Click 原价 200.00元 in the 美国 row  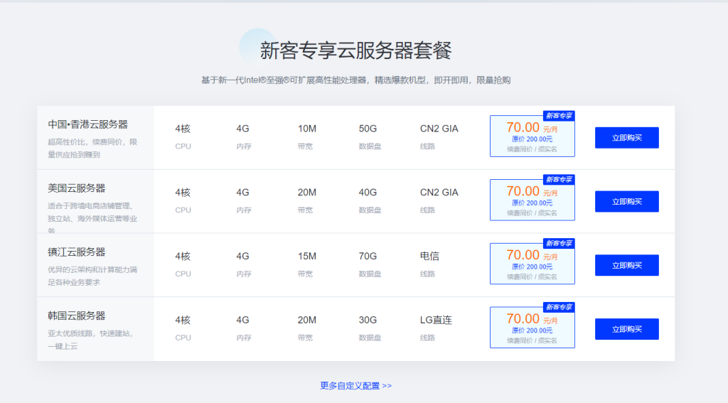point(532,203)
